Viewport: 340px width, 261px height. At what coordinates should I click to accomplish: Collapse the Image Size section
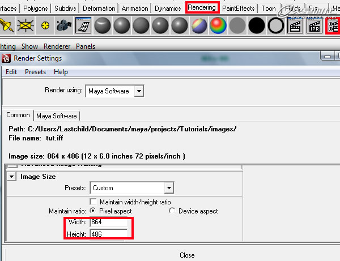coord(12,177)
